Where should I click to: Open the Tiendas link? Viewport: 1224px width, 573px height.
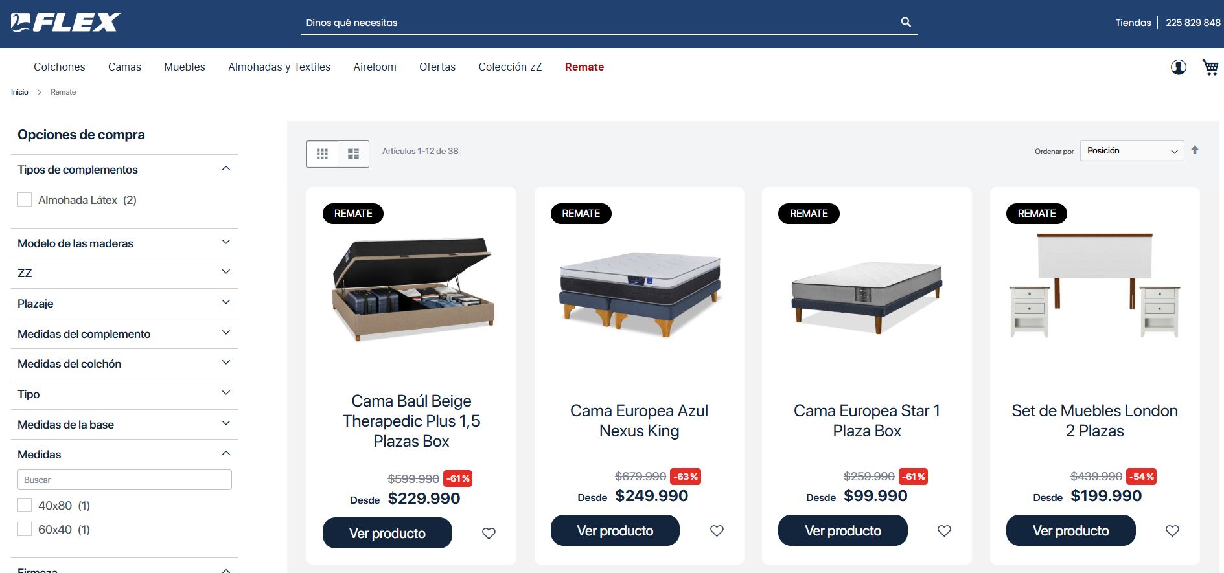tap(1133, 23)
